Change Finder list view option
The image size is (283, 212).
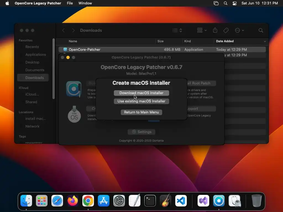click(x=177, y=30)
